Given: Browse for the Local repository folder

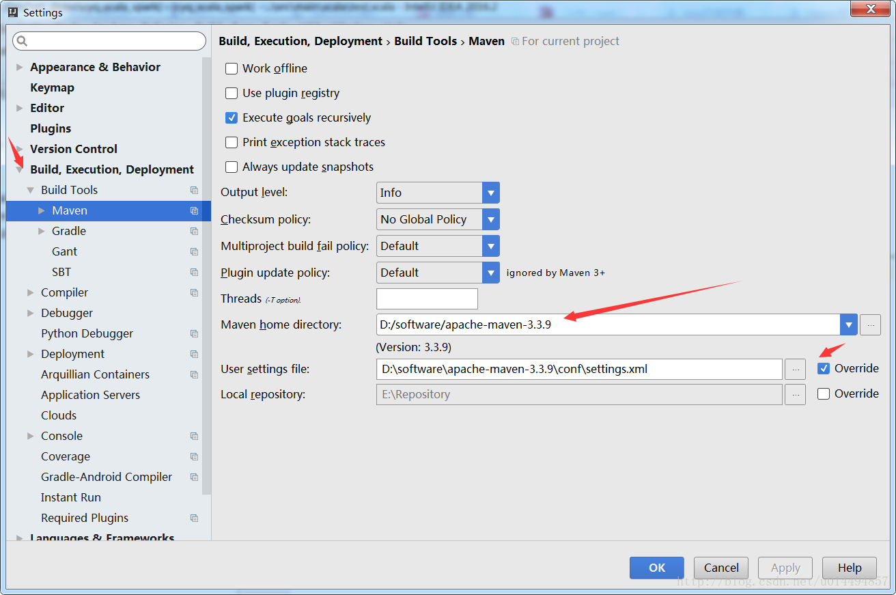Looking at the screenshot, I should (795, 394).
